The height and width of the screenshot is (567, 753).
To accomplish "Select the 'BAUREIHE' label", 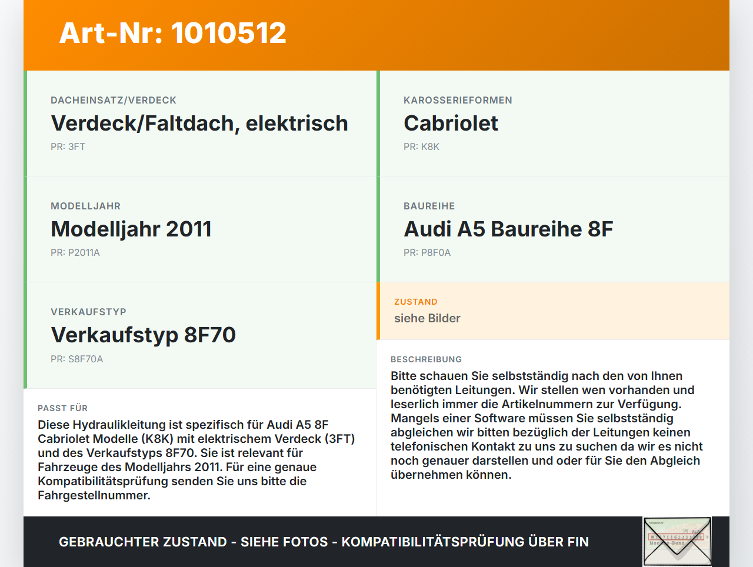I will coord(429,206).
